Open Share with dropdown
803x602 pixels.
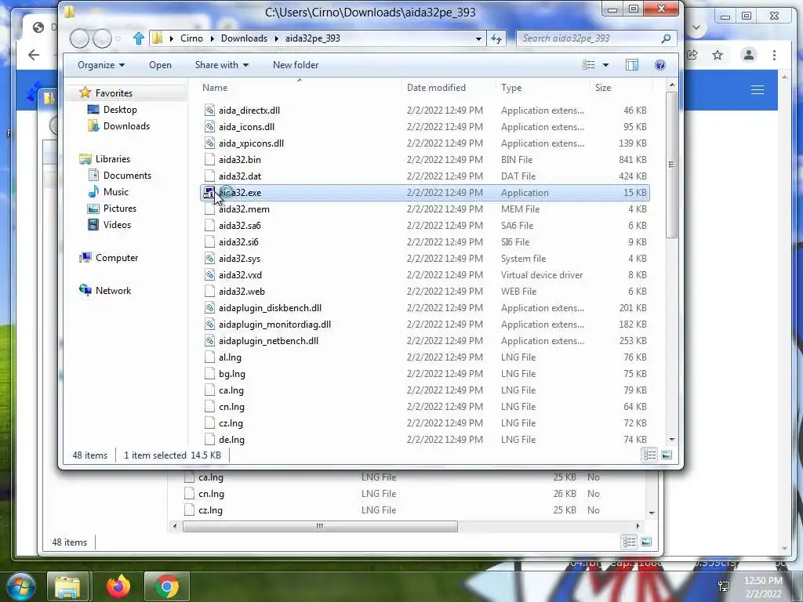tap(222, 65)
